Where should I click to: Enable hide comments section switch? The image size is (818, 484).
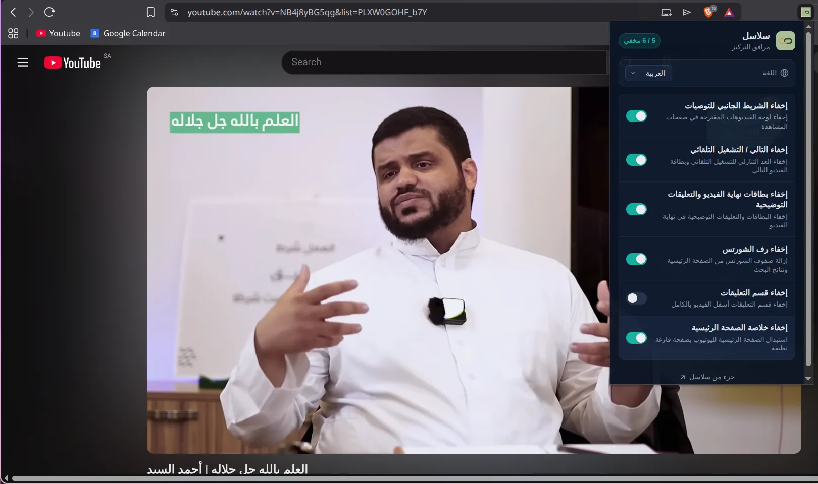pos(636,298)
